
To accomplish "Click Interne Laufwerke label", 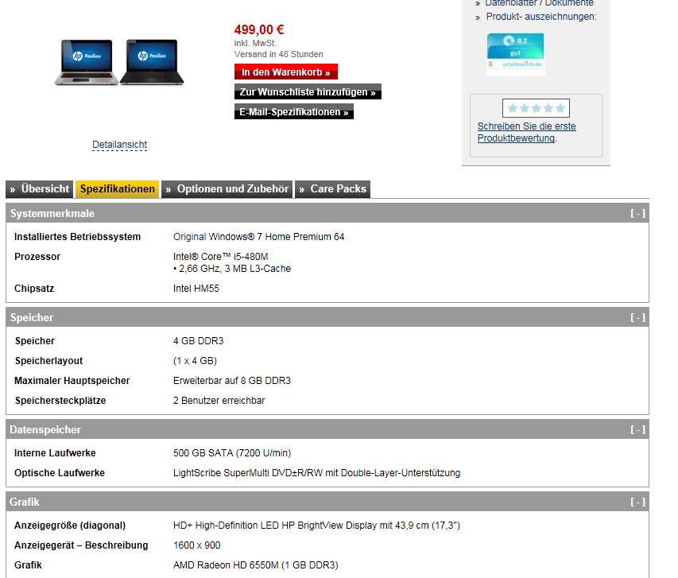I will click(x=55, y=453).
